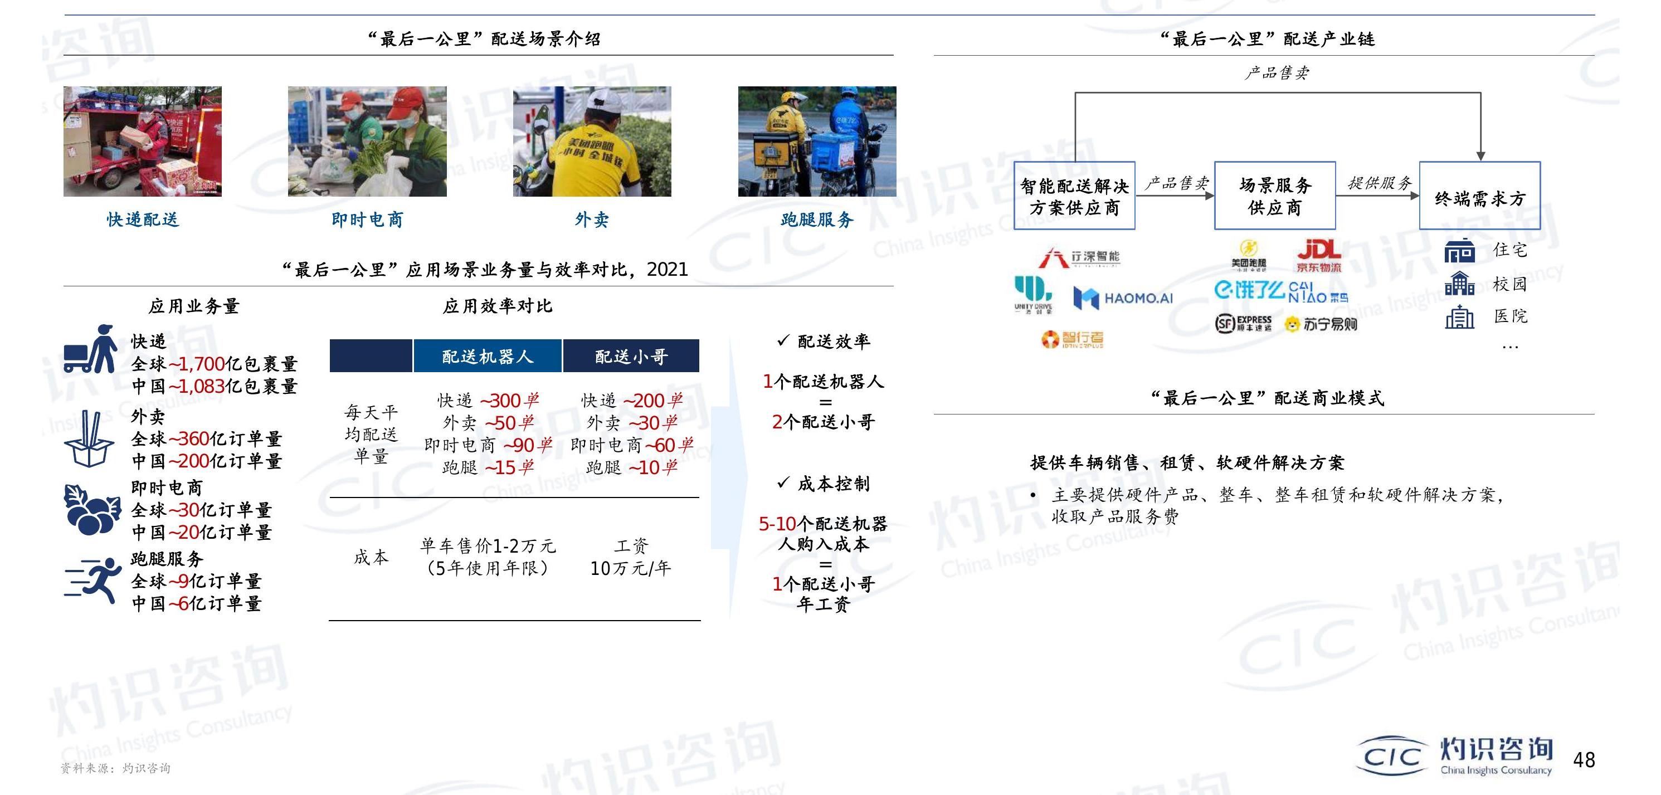Image resolution: width=1661 pixels, height=795 pixels.
Task: Click the HAOMO.AI logo
Action: pos(1123,298)
